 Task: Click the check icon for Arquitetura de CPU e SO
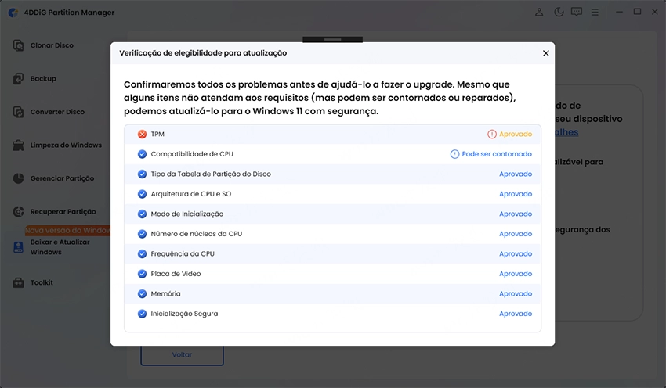(143, 194)
